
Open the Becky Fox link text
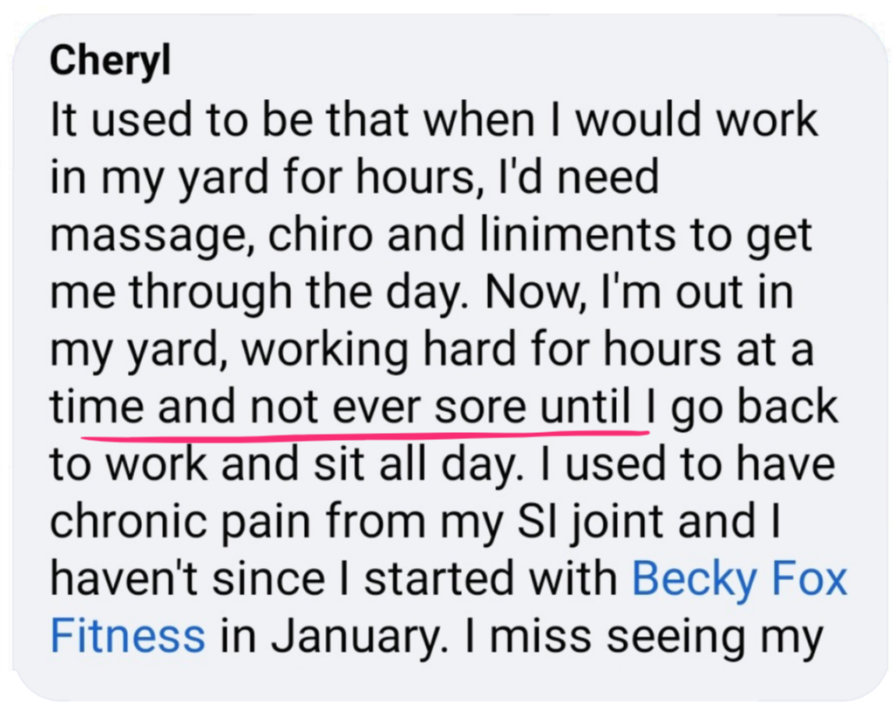pyautogui.click(x=740, y=579)
